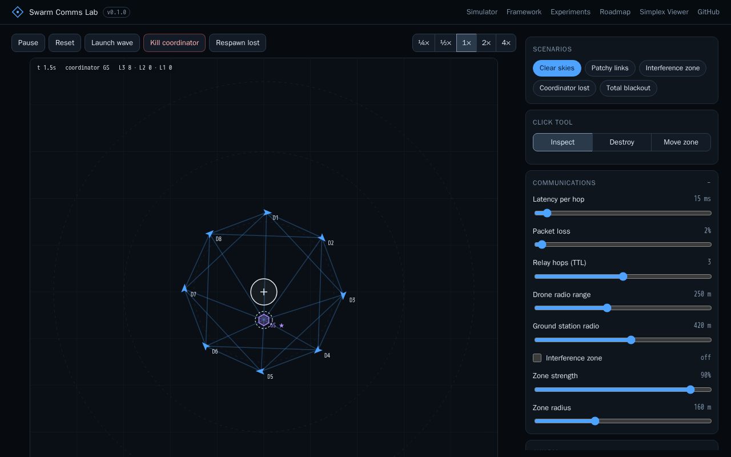Image resolution: width=731 pixels, height=457 pixels.
Task: Select the Destroy click tool
Action: 622,142
